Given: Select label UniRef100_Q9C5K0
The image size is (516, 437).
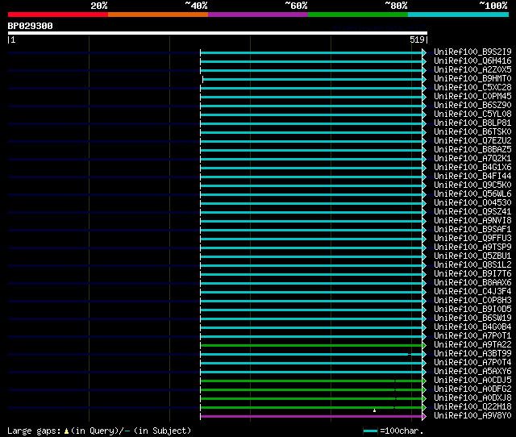Looking at the screenshot, I should click(x=472, y=185).
